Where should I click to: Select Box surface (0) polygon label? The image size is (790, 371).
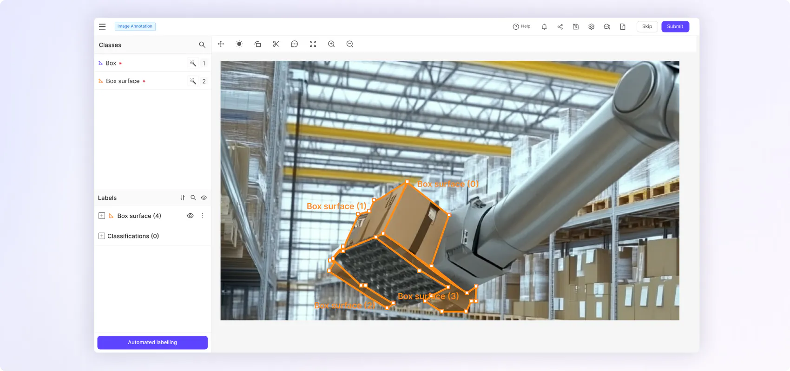[448, 184]
